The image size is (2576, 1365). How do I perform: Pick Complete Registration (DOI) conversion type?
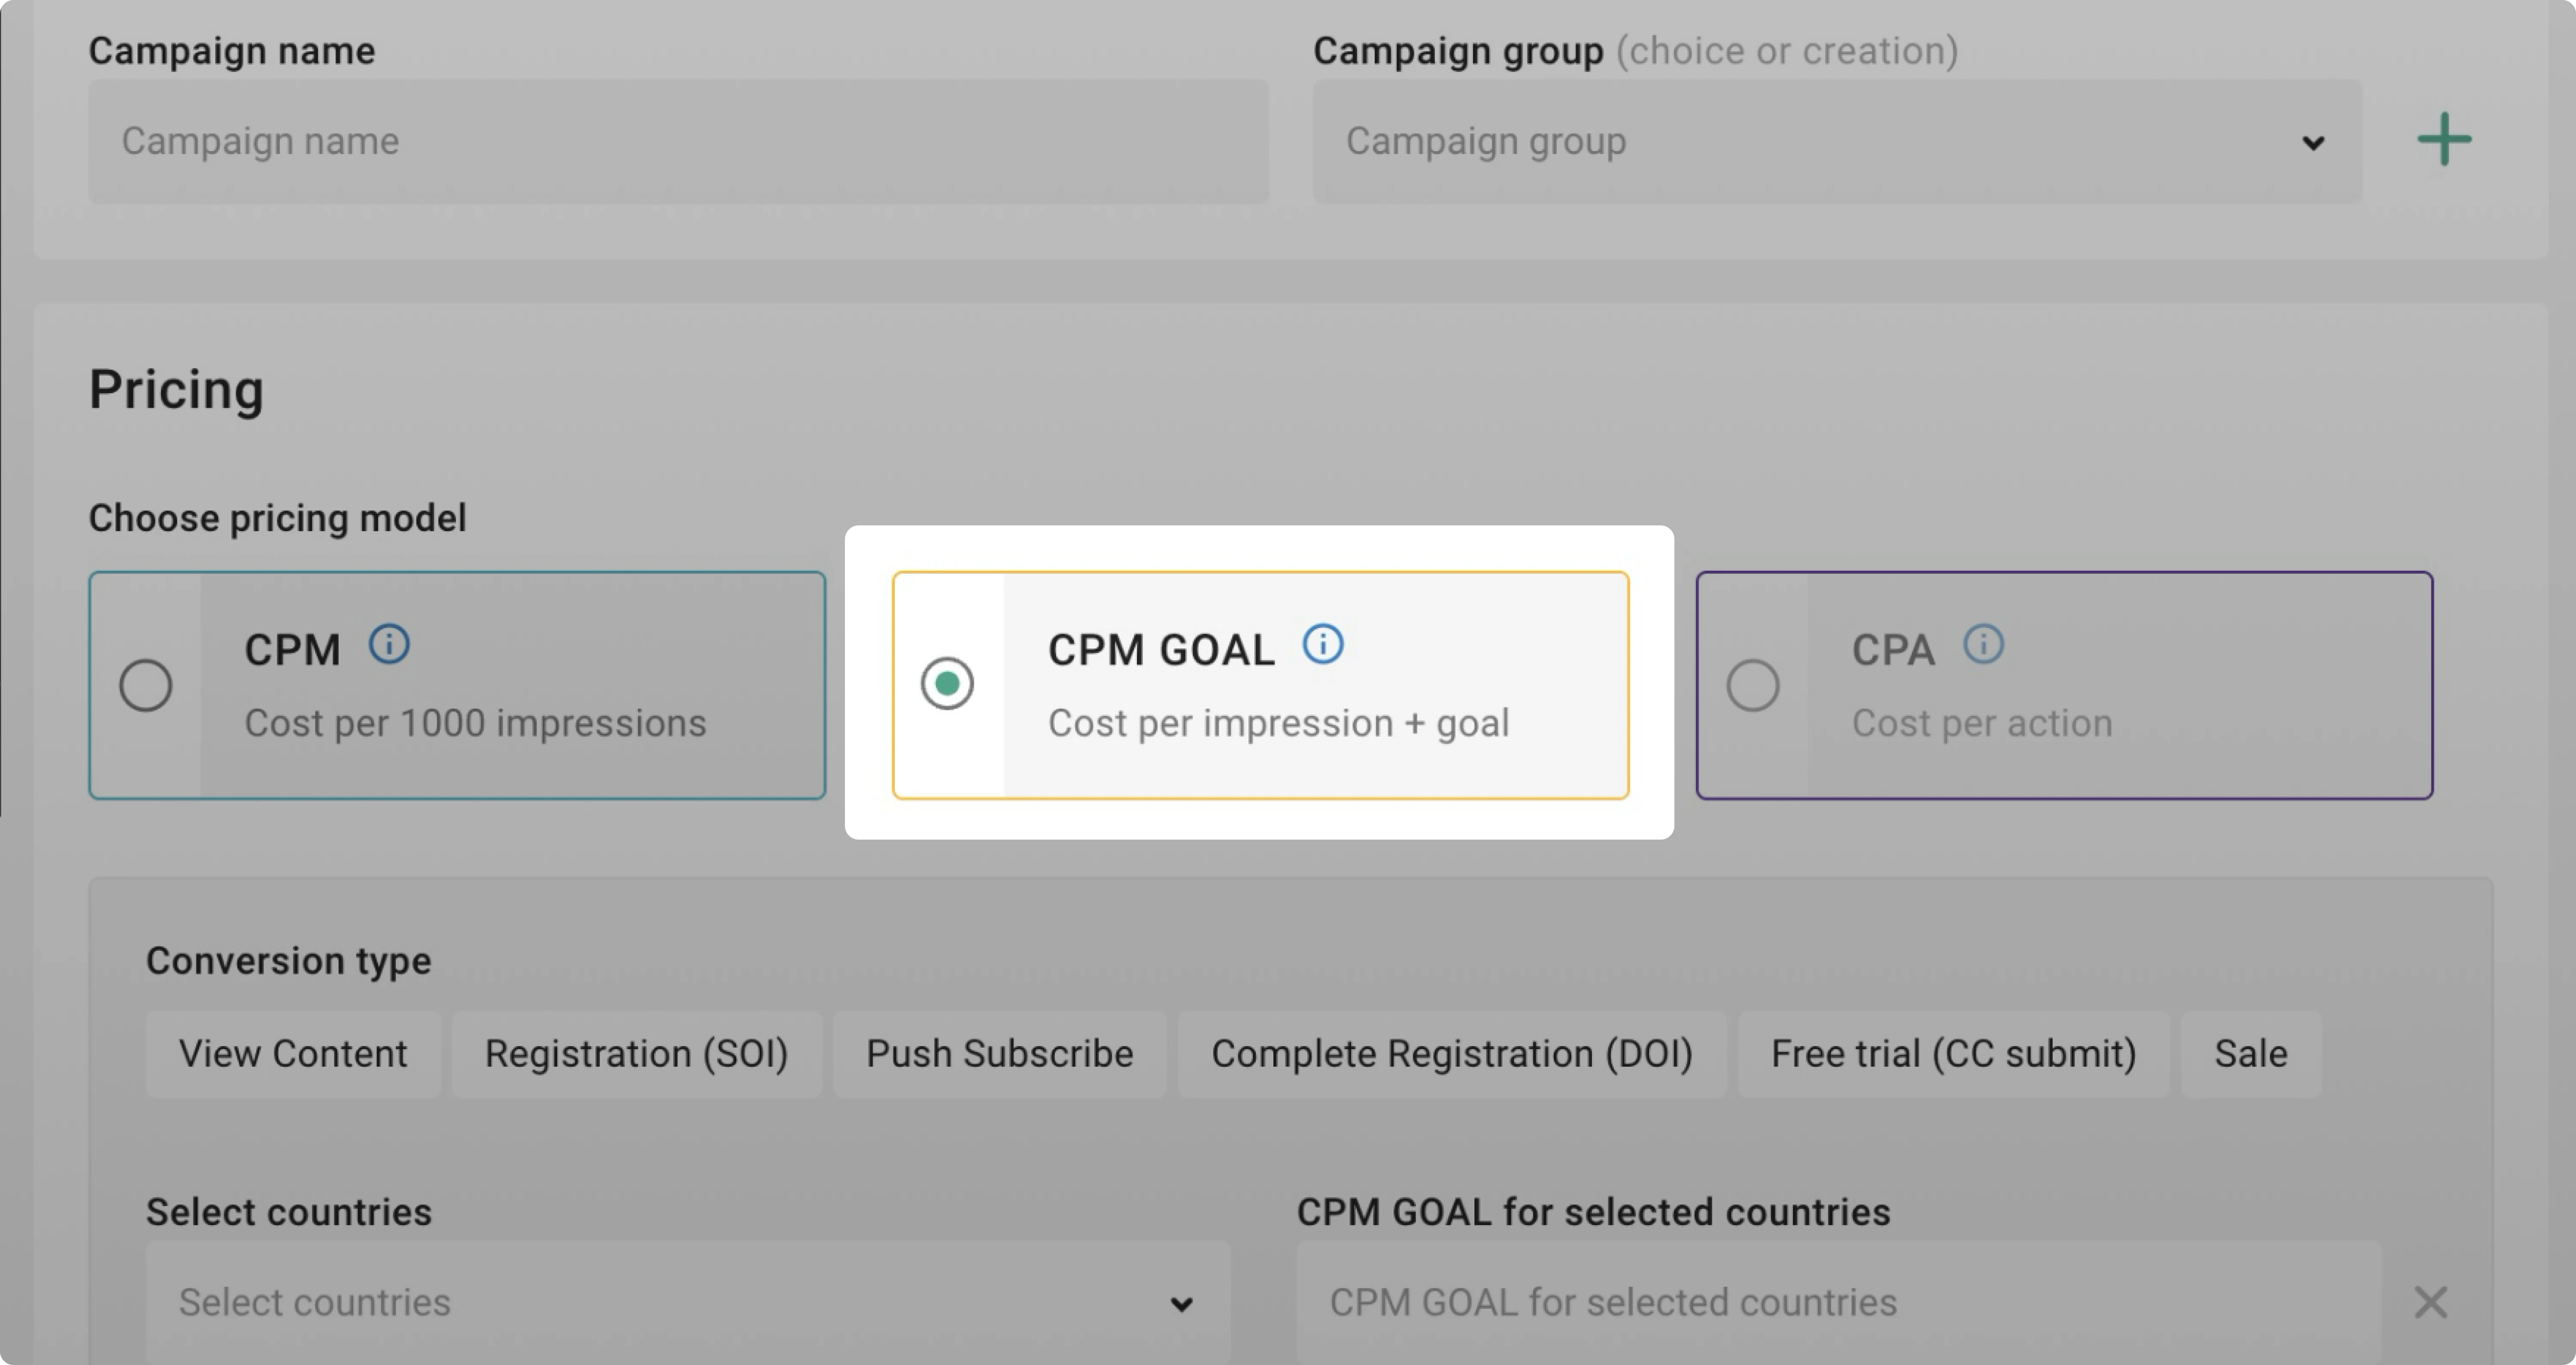[1452, 1053]
